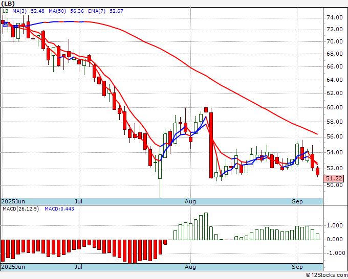Click the 2025Jun label on price chart axis
The width and height of the screenshot is (348, 279).
[x=13, y=201]
